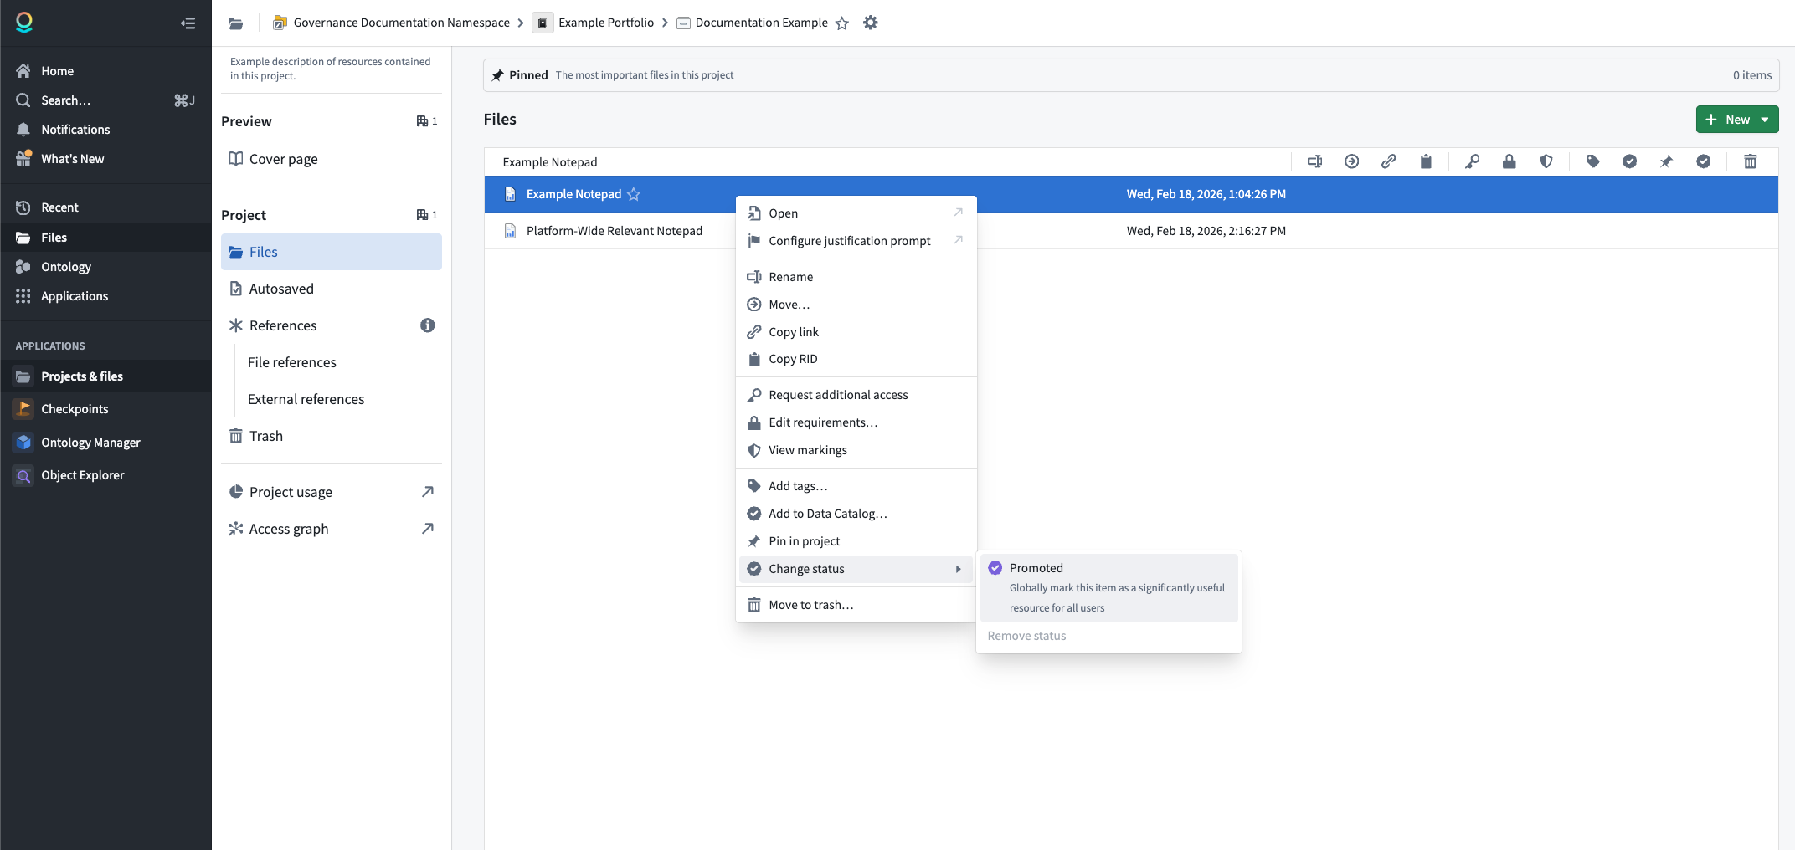Viewport: 1795px width, 850px height.
Task: Open External references in the project panel
Action: (306, 399)
